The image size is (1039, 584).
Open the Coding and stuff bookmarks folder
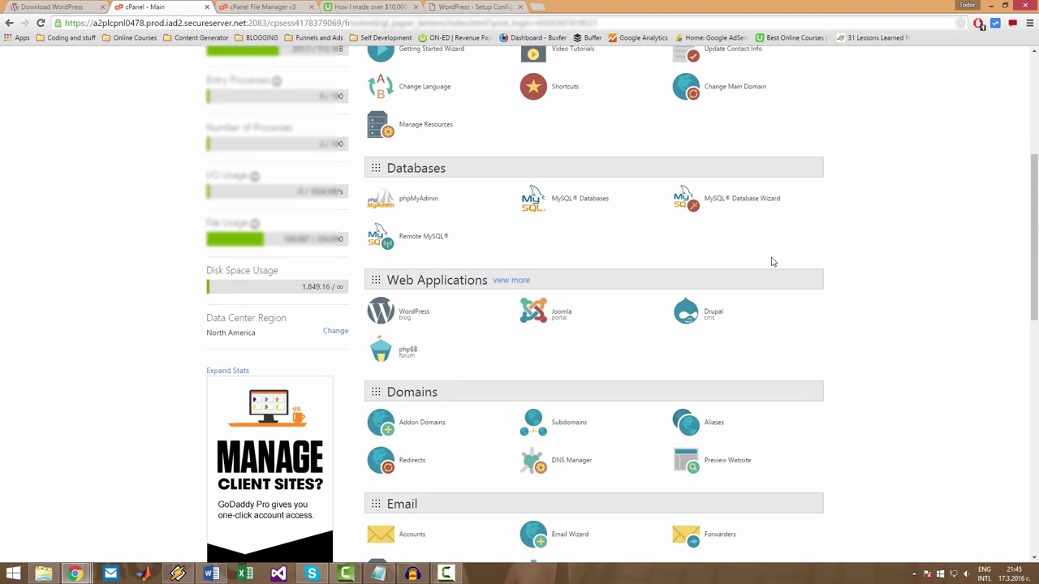tap(65, 37)
